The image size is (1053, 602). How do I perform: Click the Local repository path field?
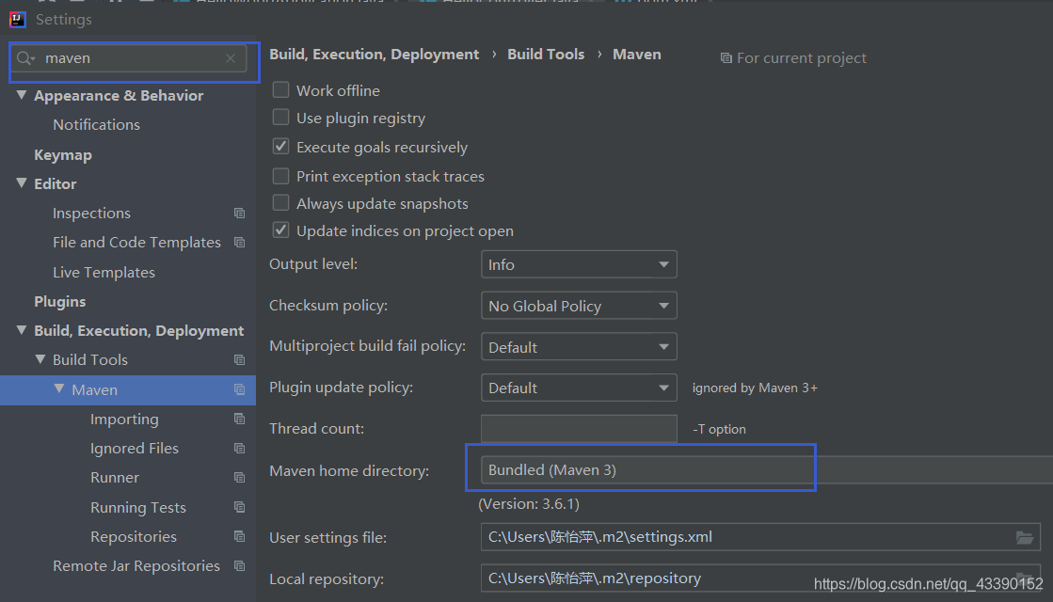coord(760,578)
